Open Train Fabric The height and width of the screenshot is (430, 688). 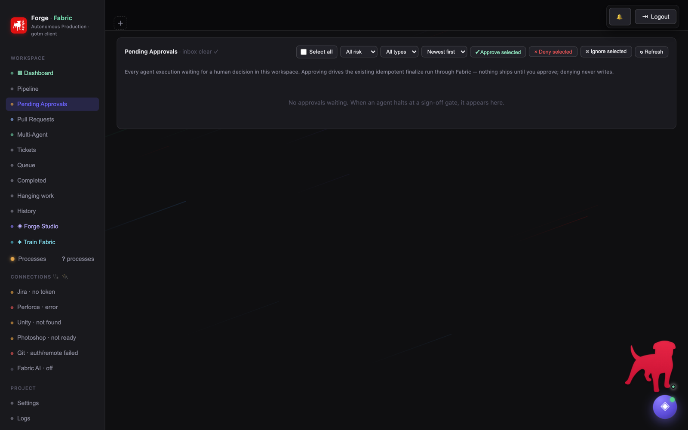click(x=52, y=242)
